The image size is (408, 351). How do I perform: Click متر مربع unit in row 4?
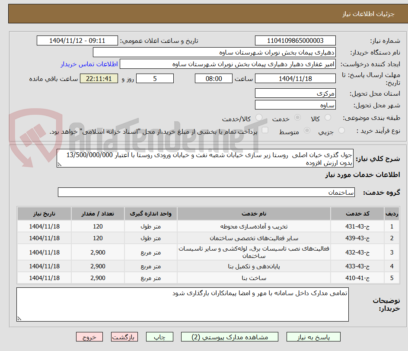point(151,266)
